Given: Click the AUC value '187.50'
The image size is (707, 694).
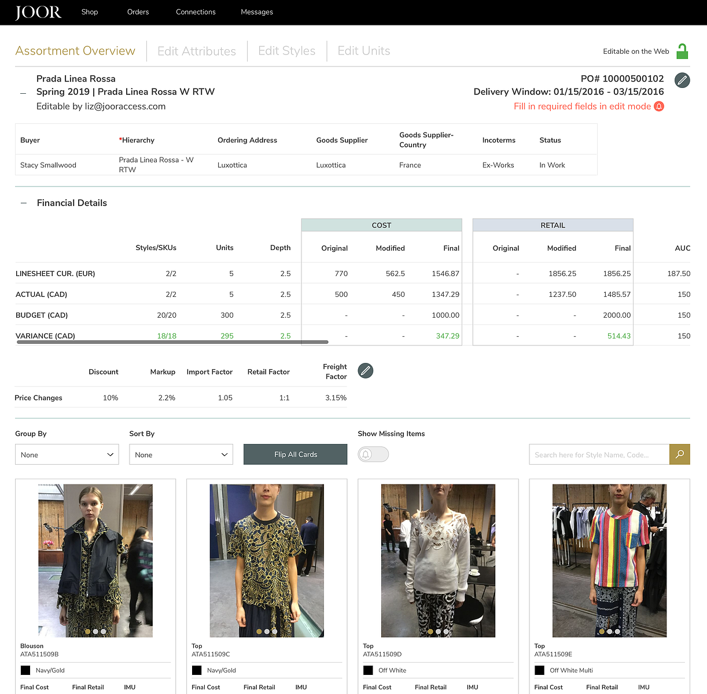Looking at the screenshot, I should pyautogui.click(x=679, y=274).
